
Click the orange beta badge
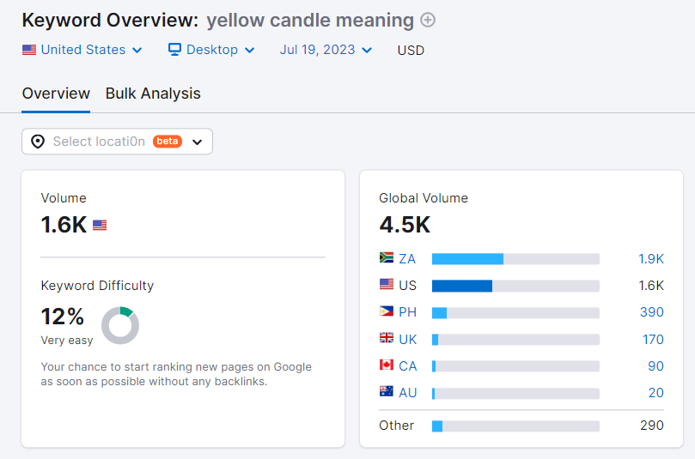pos(168,142)
